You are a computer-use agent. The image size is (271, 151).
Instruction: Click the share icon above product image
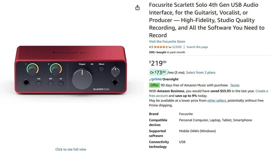(137, 8)
